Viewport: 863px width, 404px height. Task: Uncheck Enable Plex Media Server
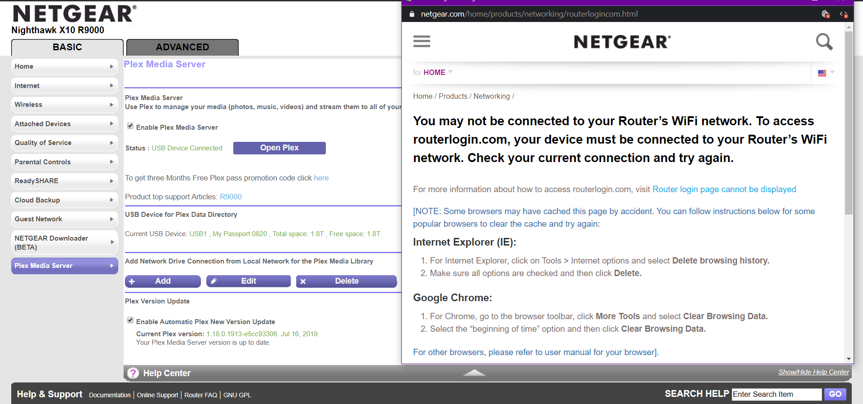coord(130,126)
